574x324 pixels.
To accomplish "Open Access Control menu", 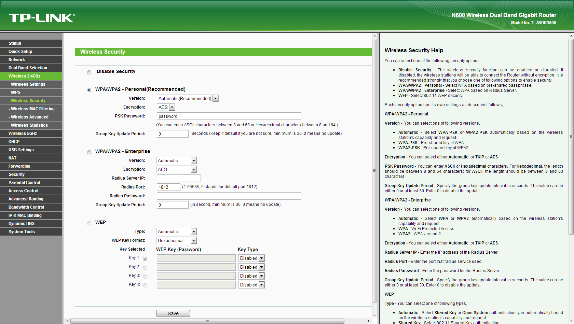I will [31, 191].
